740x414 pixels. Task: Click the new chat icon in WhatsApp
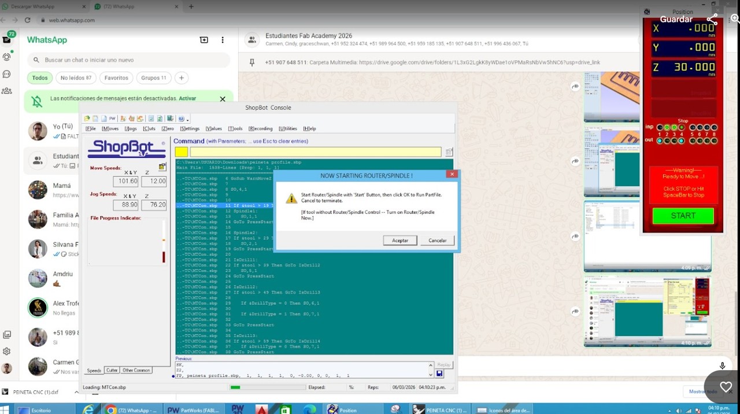click(x=204, y=40)
